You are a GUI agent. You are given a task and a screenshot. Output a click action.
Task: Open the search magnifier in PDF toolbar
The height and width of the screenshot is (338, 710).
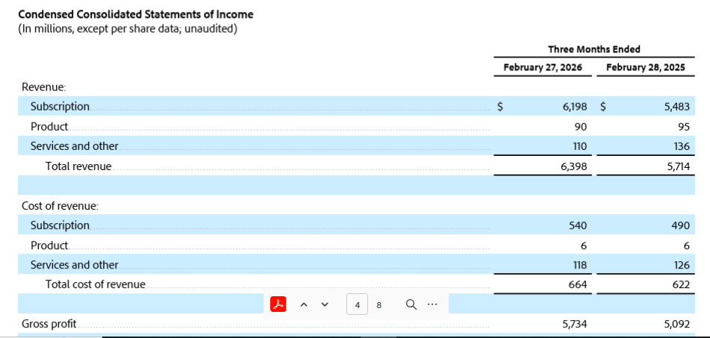tap(411, 304)
